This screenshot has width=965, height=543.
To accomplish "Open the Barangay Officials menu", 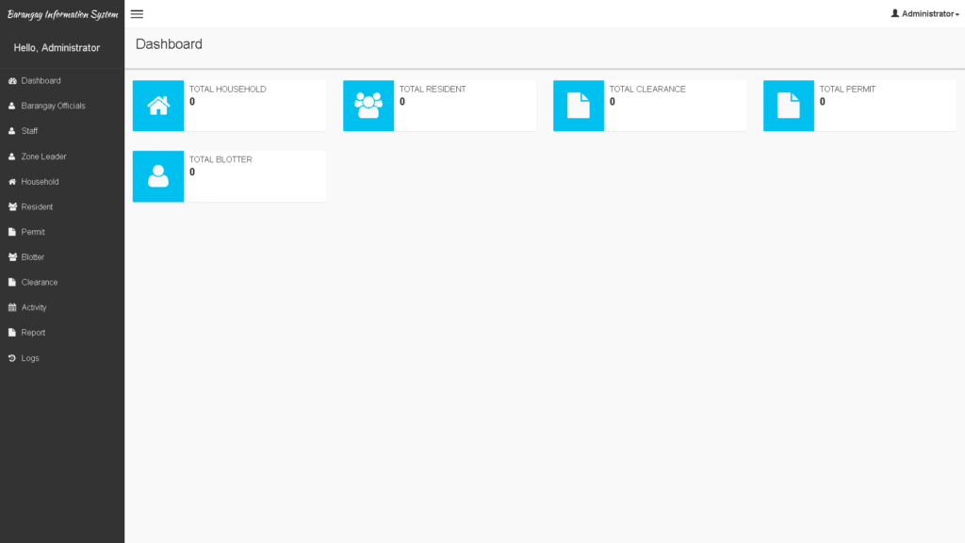I will click(52, 106).
